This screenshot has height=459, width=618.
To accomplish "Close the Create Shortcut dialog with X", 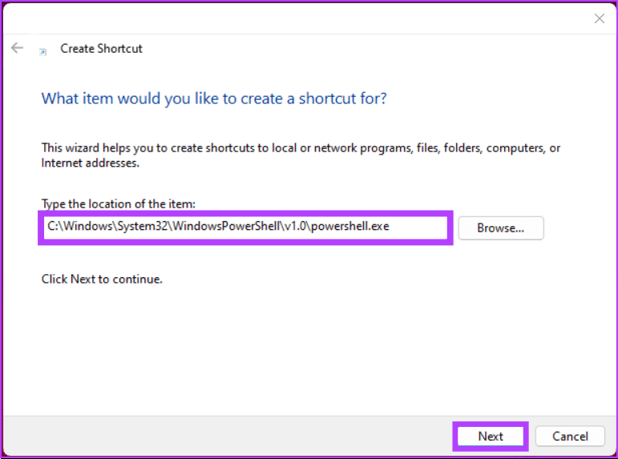I will pyautogui.click(x=599, y=18).
